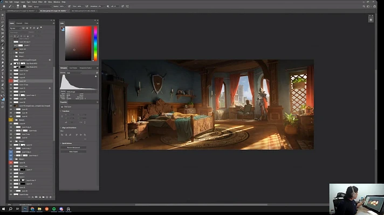Refresh the histogram with the uncached refresh icon

[97, 73]
